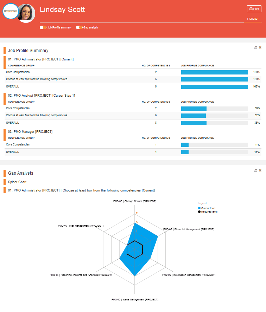Screen dimensions: 266x312
Task: Click Issue Management axis label on chart
Action: pyautogui.click(x=135, y=299)
